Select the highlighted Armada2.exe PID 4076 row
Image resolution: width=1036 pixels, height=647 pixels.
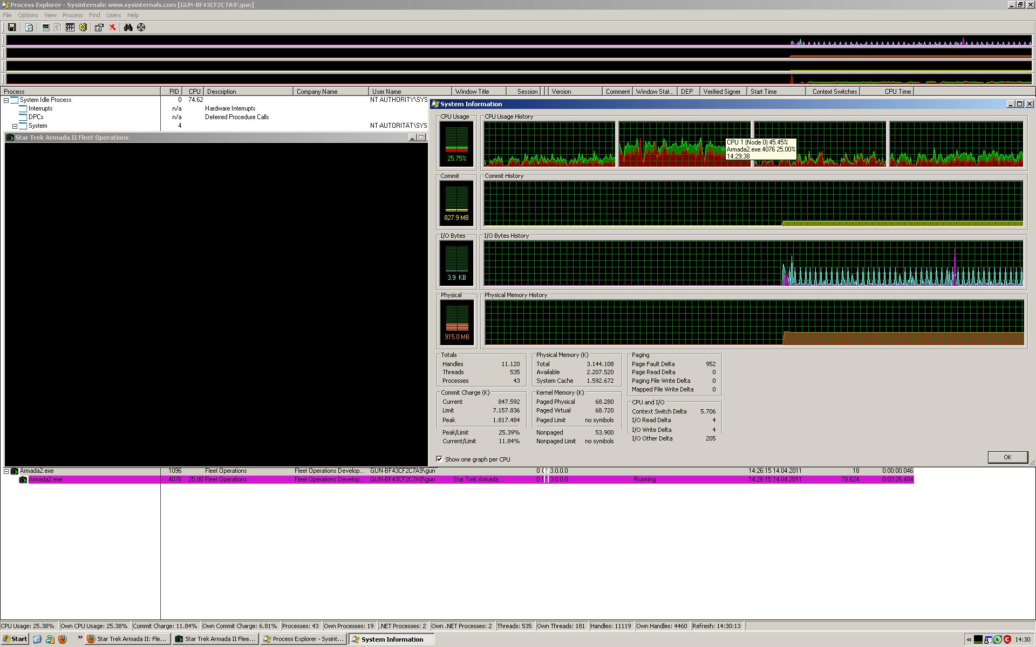45,479
